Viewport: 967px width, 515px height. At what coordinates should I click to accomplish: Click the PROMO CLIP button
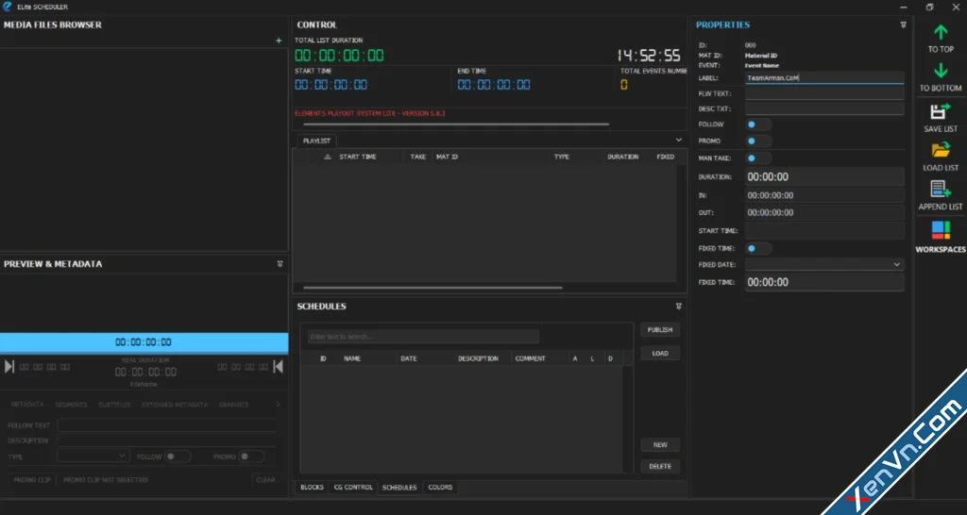32,480
